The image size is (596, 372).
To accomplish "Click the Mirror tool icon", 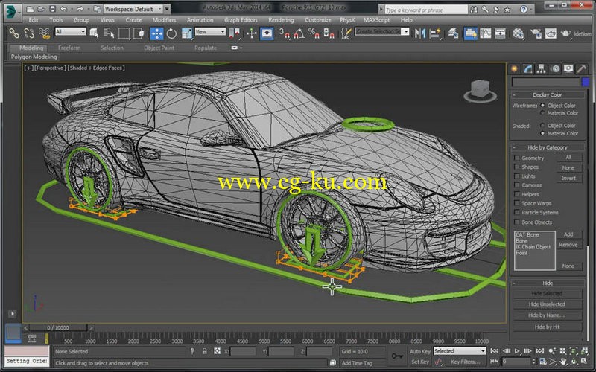I will (x=420, y=33).
